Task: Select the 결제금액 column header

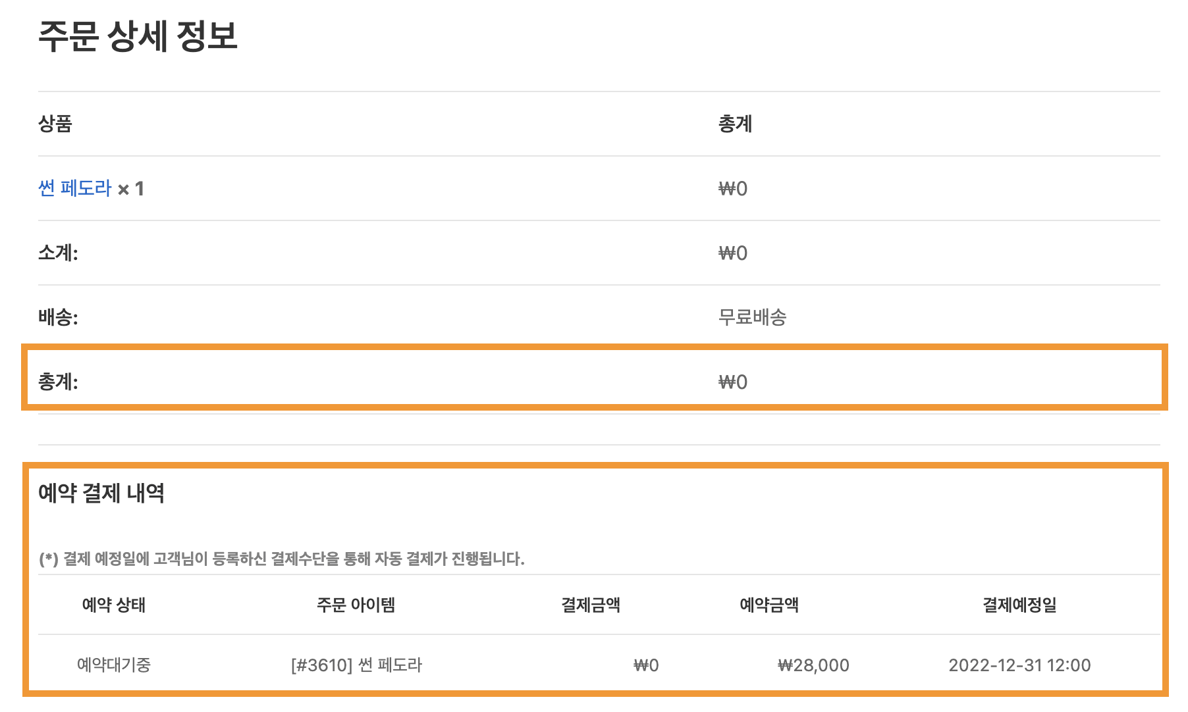Action: coord(591,605)
